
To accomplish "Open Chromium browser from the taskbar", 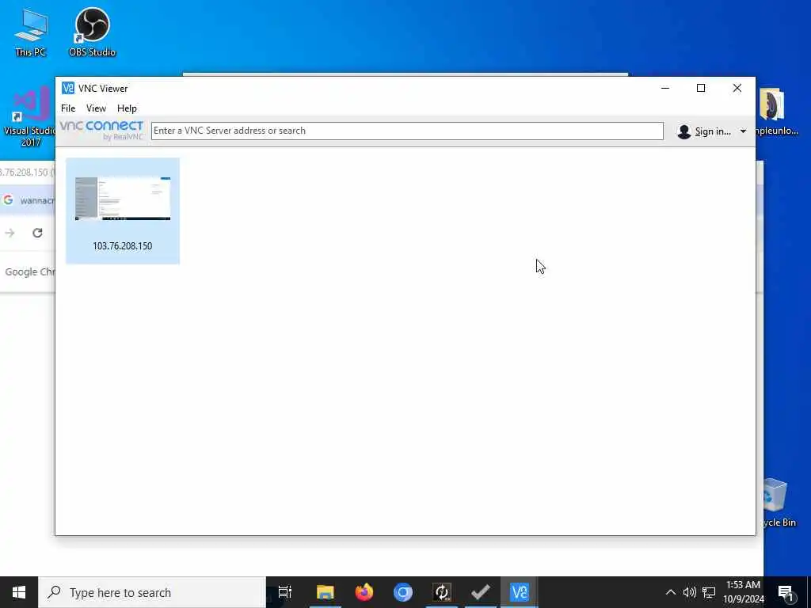I will pos(403,592).
